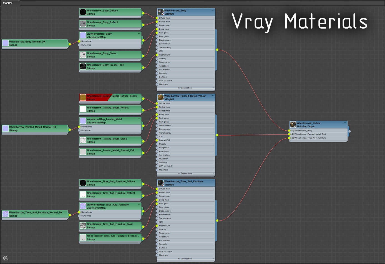Image resolution: width=385 pixels, height=264 pixels.
Task: Click the Displacement input socket on Wheelbarrow_Body
Action: coord(157,40)
